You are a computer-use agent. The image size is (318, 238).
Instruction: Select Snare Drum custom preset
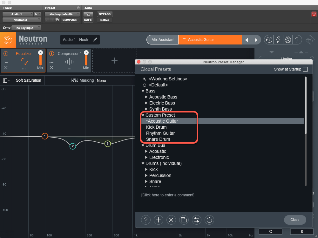click(158, 139)
